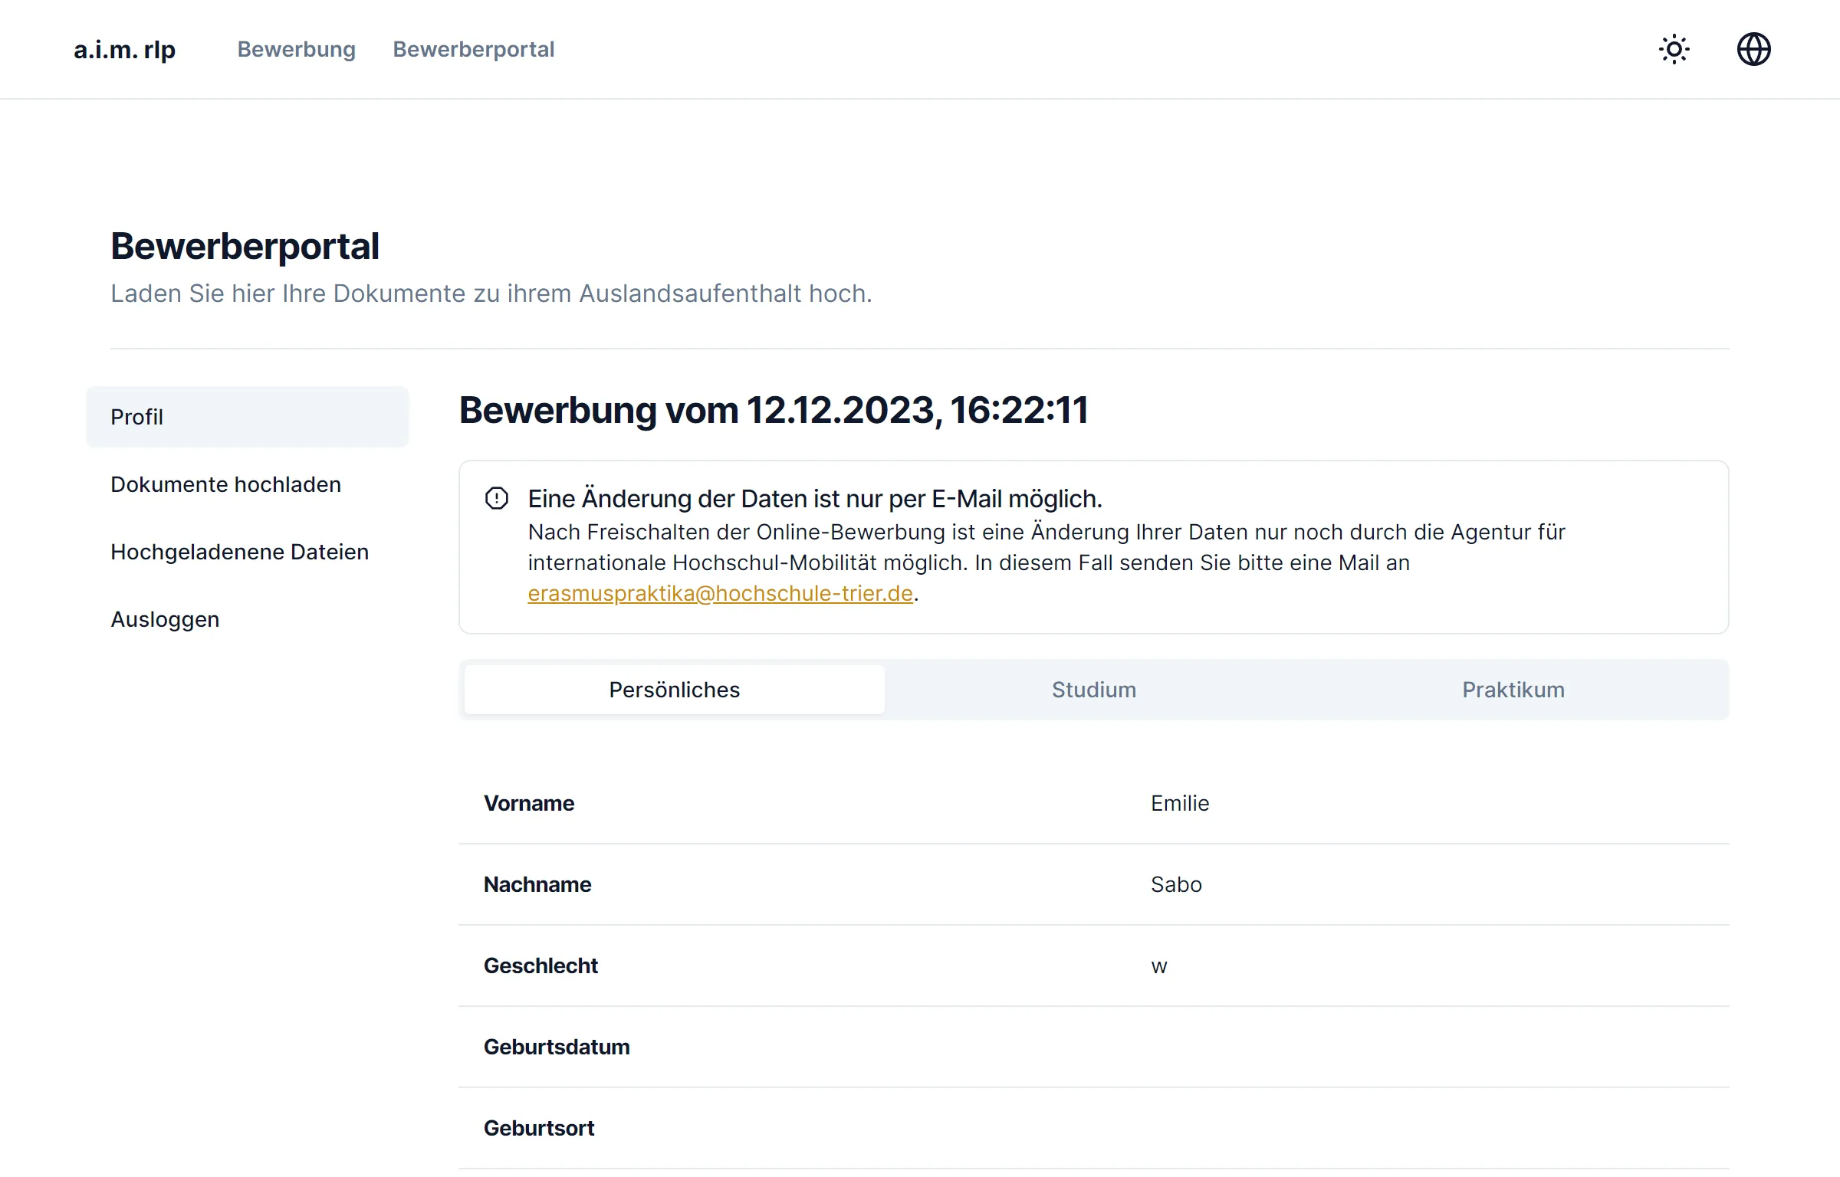Click the Bewerberportal page heading
The image size is (1840, 1177).
[245, 245]
